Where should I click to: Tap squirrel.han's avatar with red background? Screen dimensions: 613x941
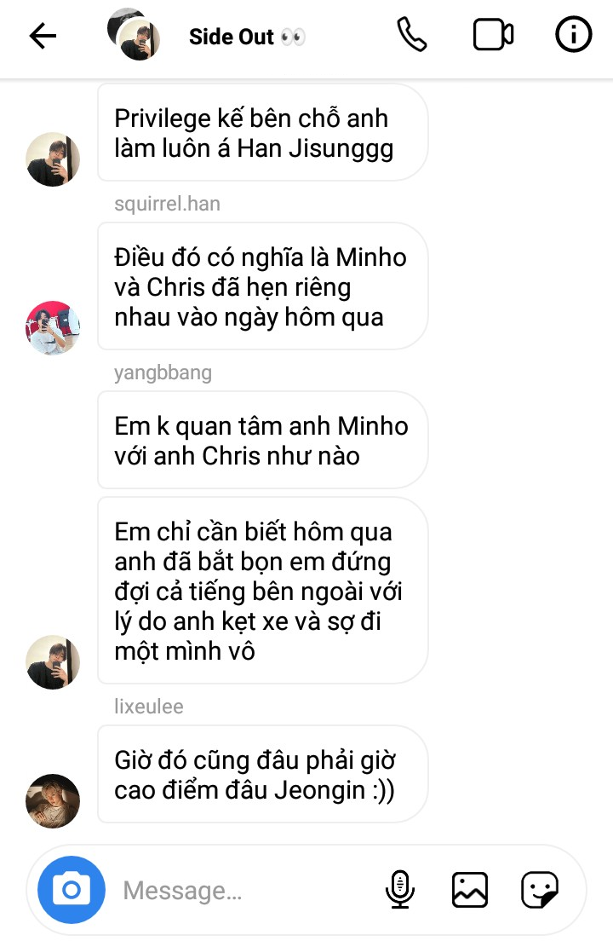pyautogui.click(x=53, y=327)
